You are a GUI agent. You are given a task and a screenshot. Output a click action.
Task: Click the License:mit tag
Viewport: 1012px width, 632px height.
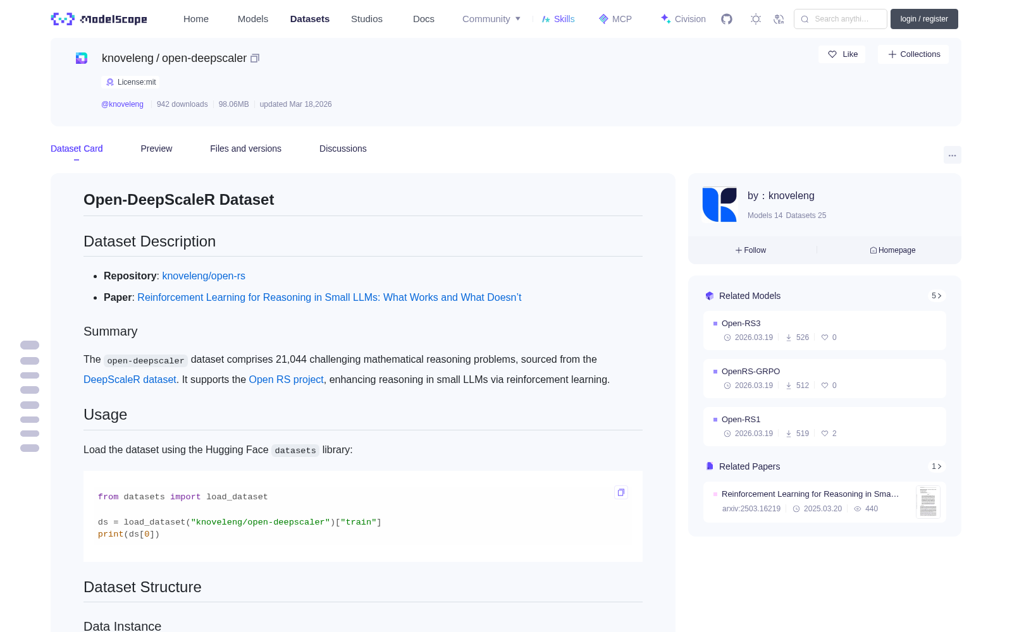[130, 82]
